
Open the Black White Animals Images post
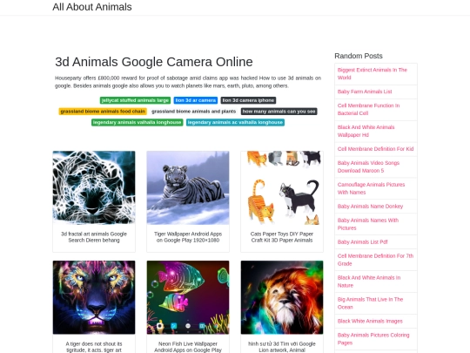pyautogui.click(x=370, y=321)
